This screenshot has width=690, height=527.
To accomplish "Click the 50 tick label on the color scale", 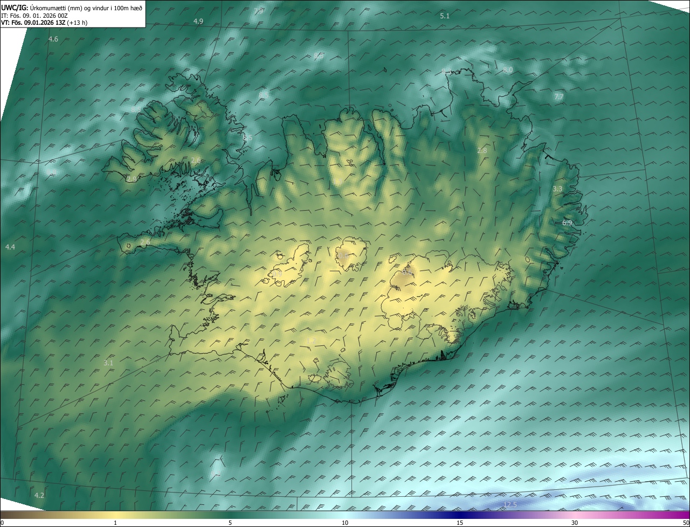I will click(x=686, y=523).
